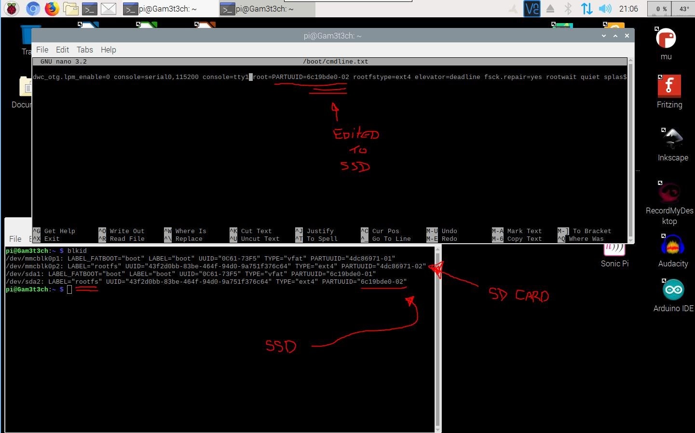The image size is (695, 433).
Task: Click the Write Out shortcut label in nano
Action: click(127, 231)
